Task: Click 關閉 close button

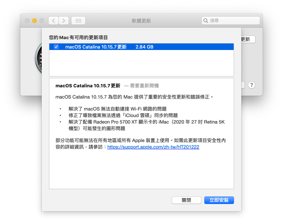Action: 186,200
